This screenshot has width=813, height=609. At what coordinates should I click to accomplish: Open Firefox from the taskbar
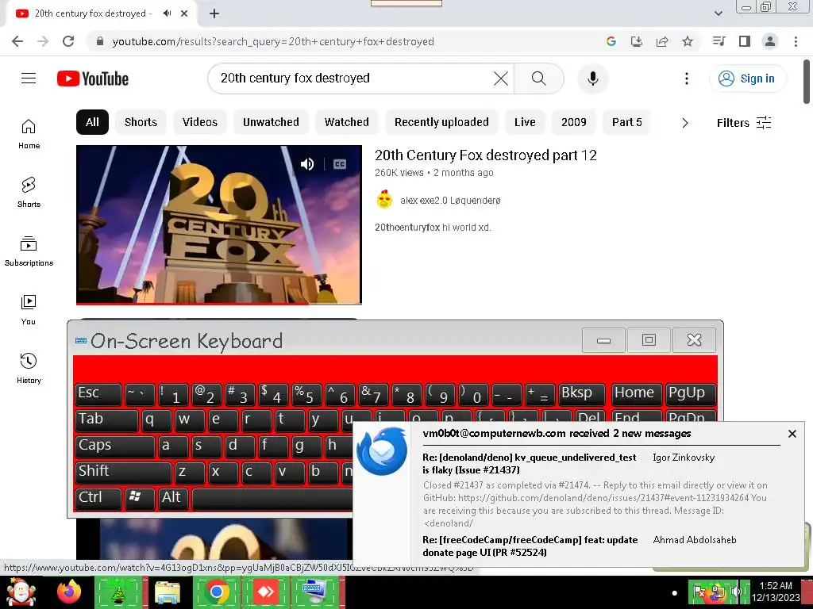[x=69, y=592]
